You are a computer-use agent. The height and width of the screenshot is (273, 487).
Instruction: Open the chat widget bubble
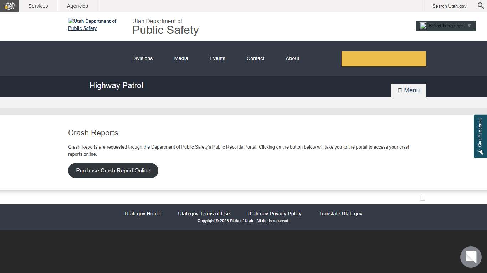[x=471, y=257]
